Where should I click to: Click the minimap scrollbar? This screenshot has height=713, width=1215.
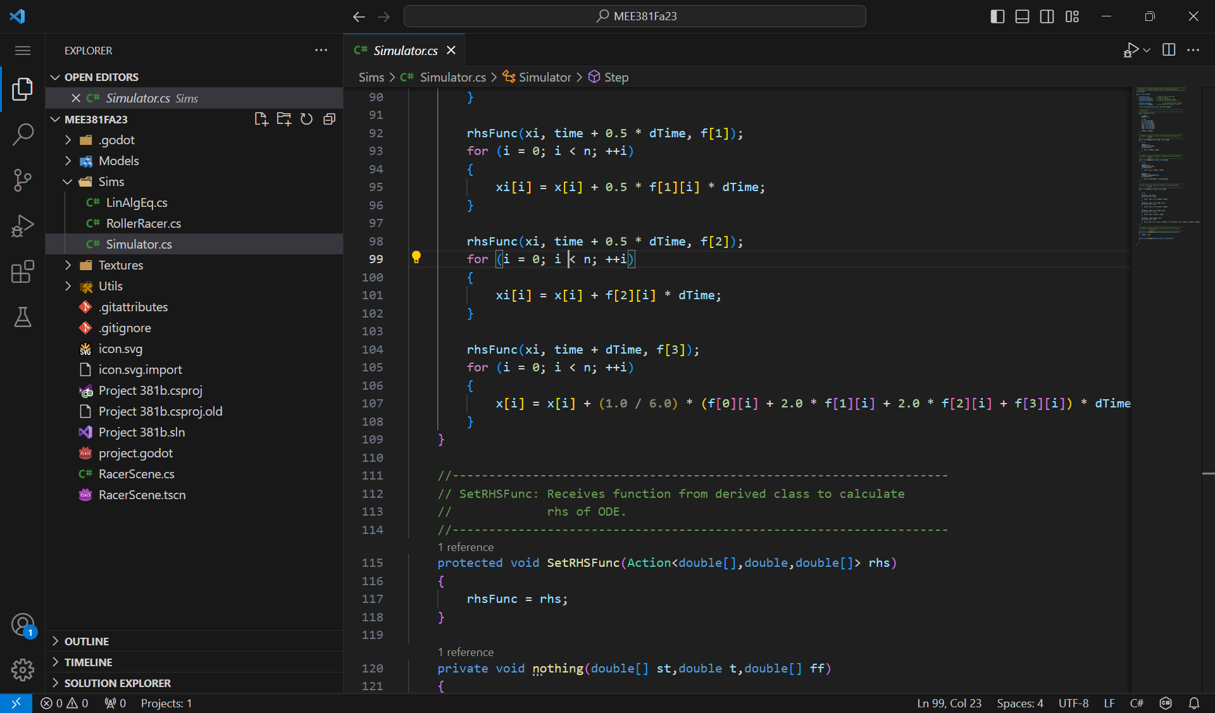(1163, 168)
